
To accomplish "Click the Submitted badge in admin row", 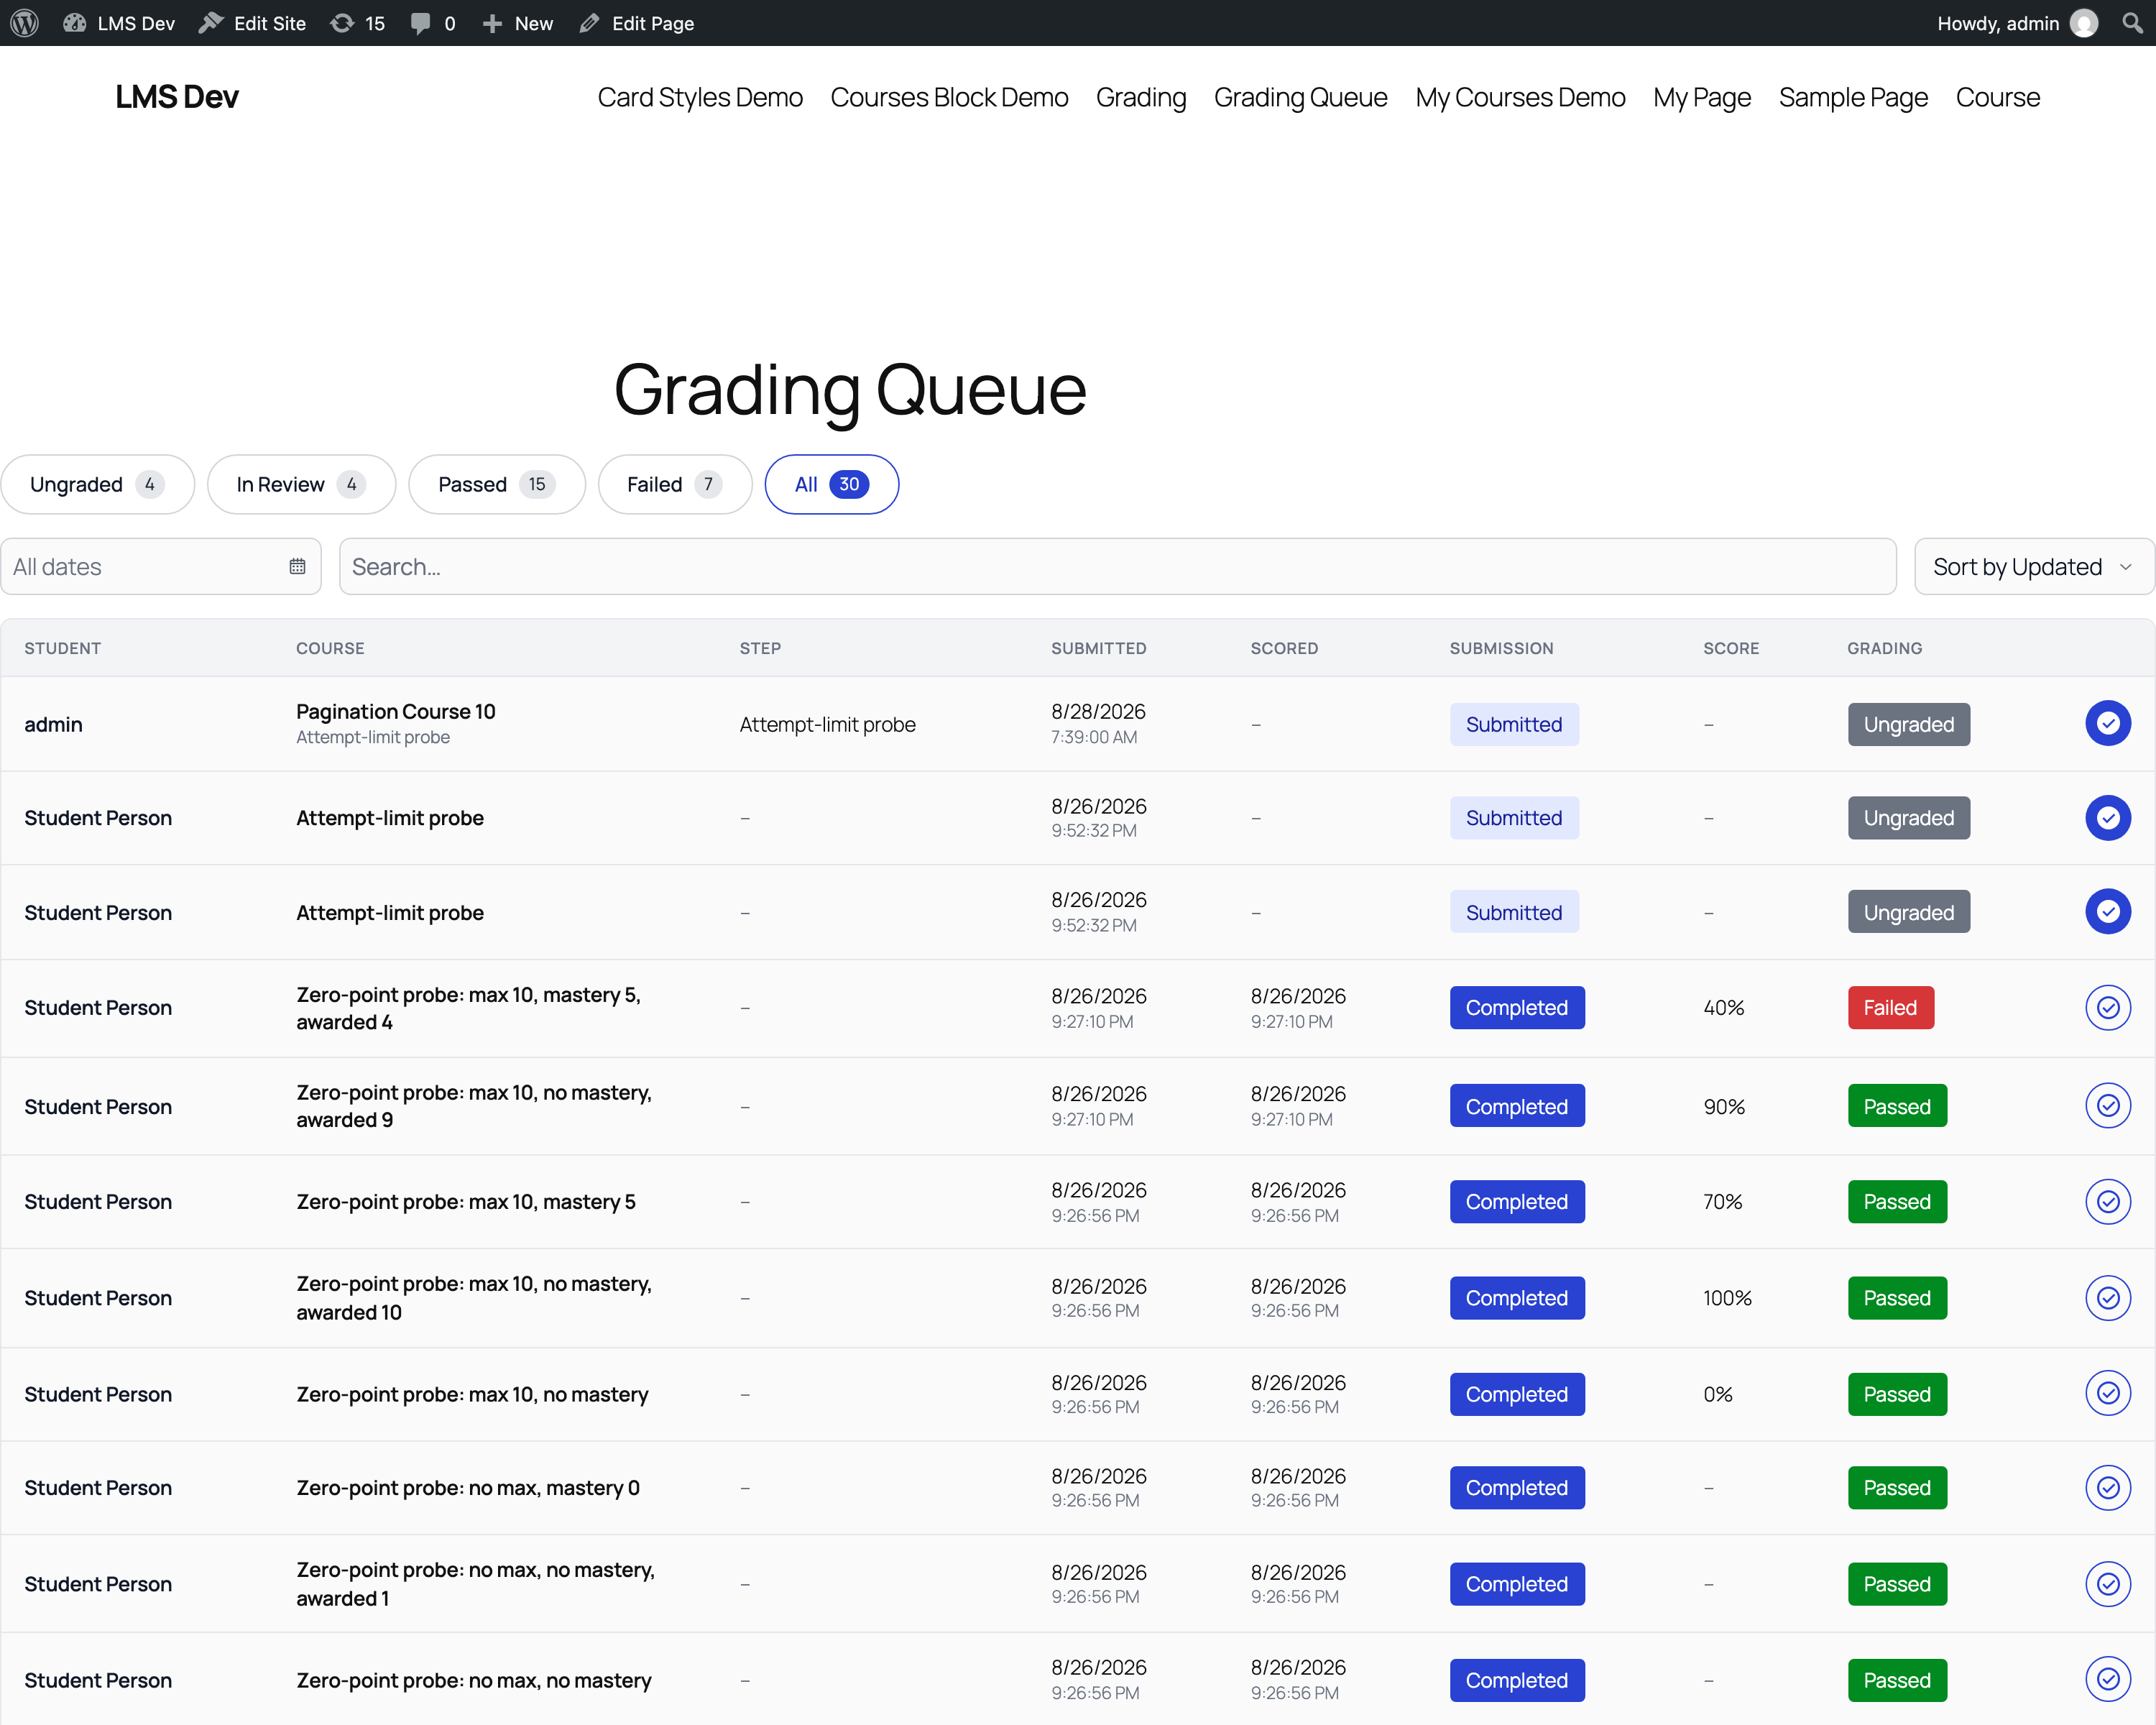I will [1514, 724].
